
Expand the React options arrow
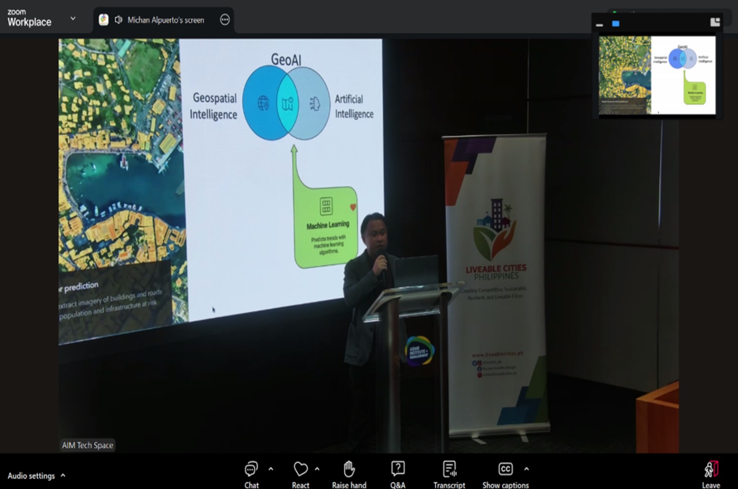pyautogui.click(x=317, y=469)
